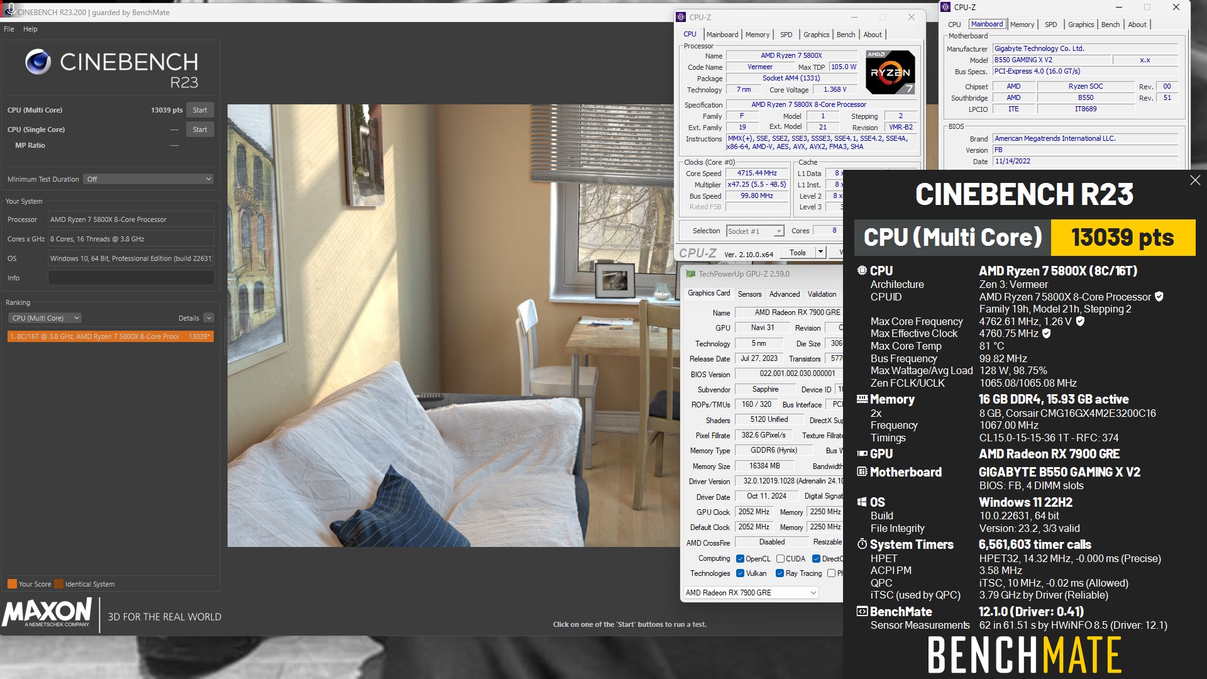Click the verified shield beside Max Effective Clock
Image resolution: width=1207 pixels, height=679 pixels.
coord(1047,333)
